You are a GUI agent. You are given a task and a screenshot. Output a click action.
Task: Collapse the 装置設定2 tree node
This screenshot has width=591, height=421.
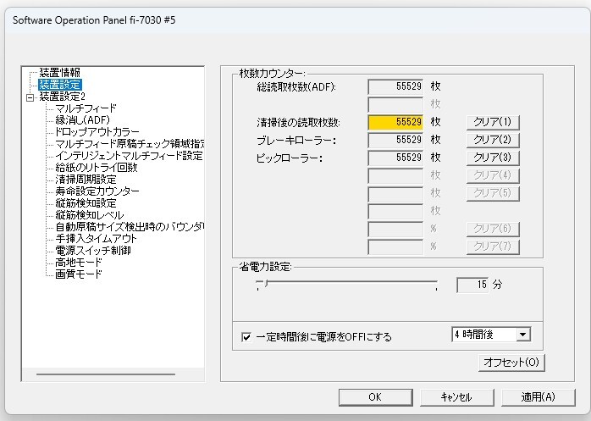click(31, 97)
